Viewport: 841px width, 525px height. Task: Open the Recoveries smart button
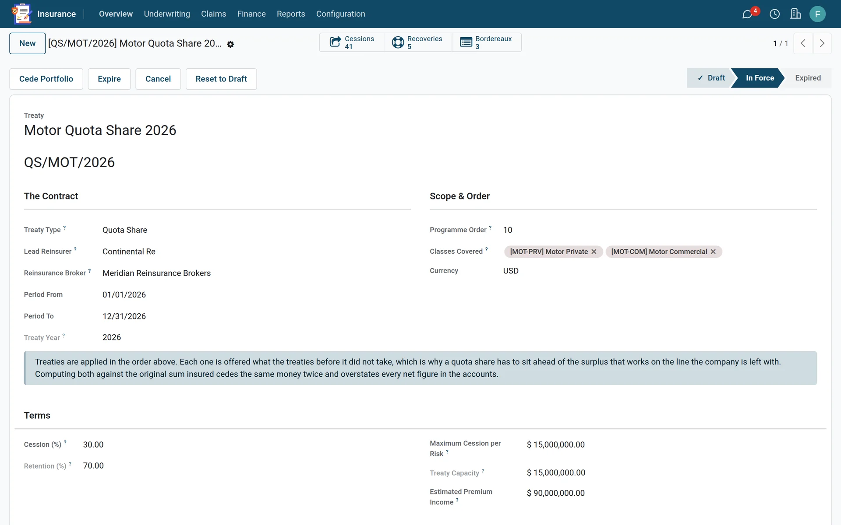coord(418,42)
